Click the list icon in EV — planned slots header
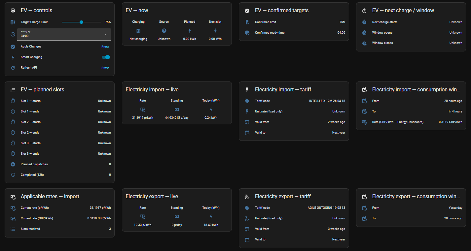The width and height of the screenshot is (471, 251). pyautogui.click(x=13, y=90)
